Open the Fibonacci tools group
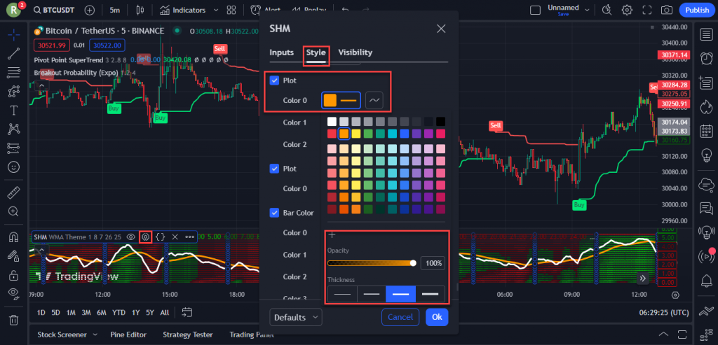 click(14, 72)
